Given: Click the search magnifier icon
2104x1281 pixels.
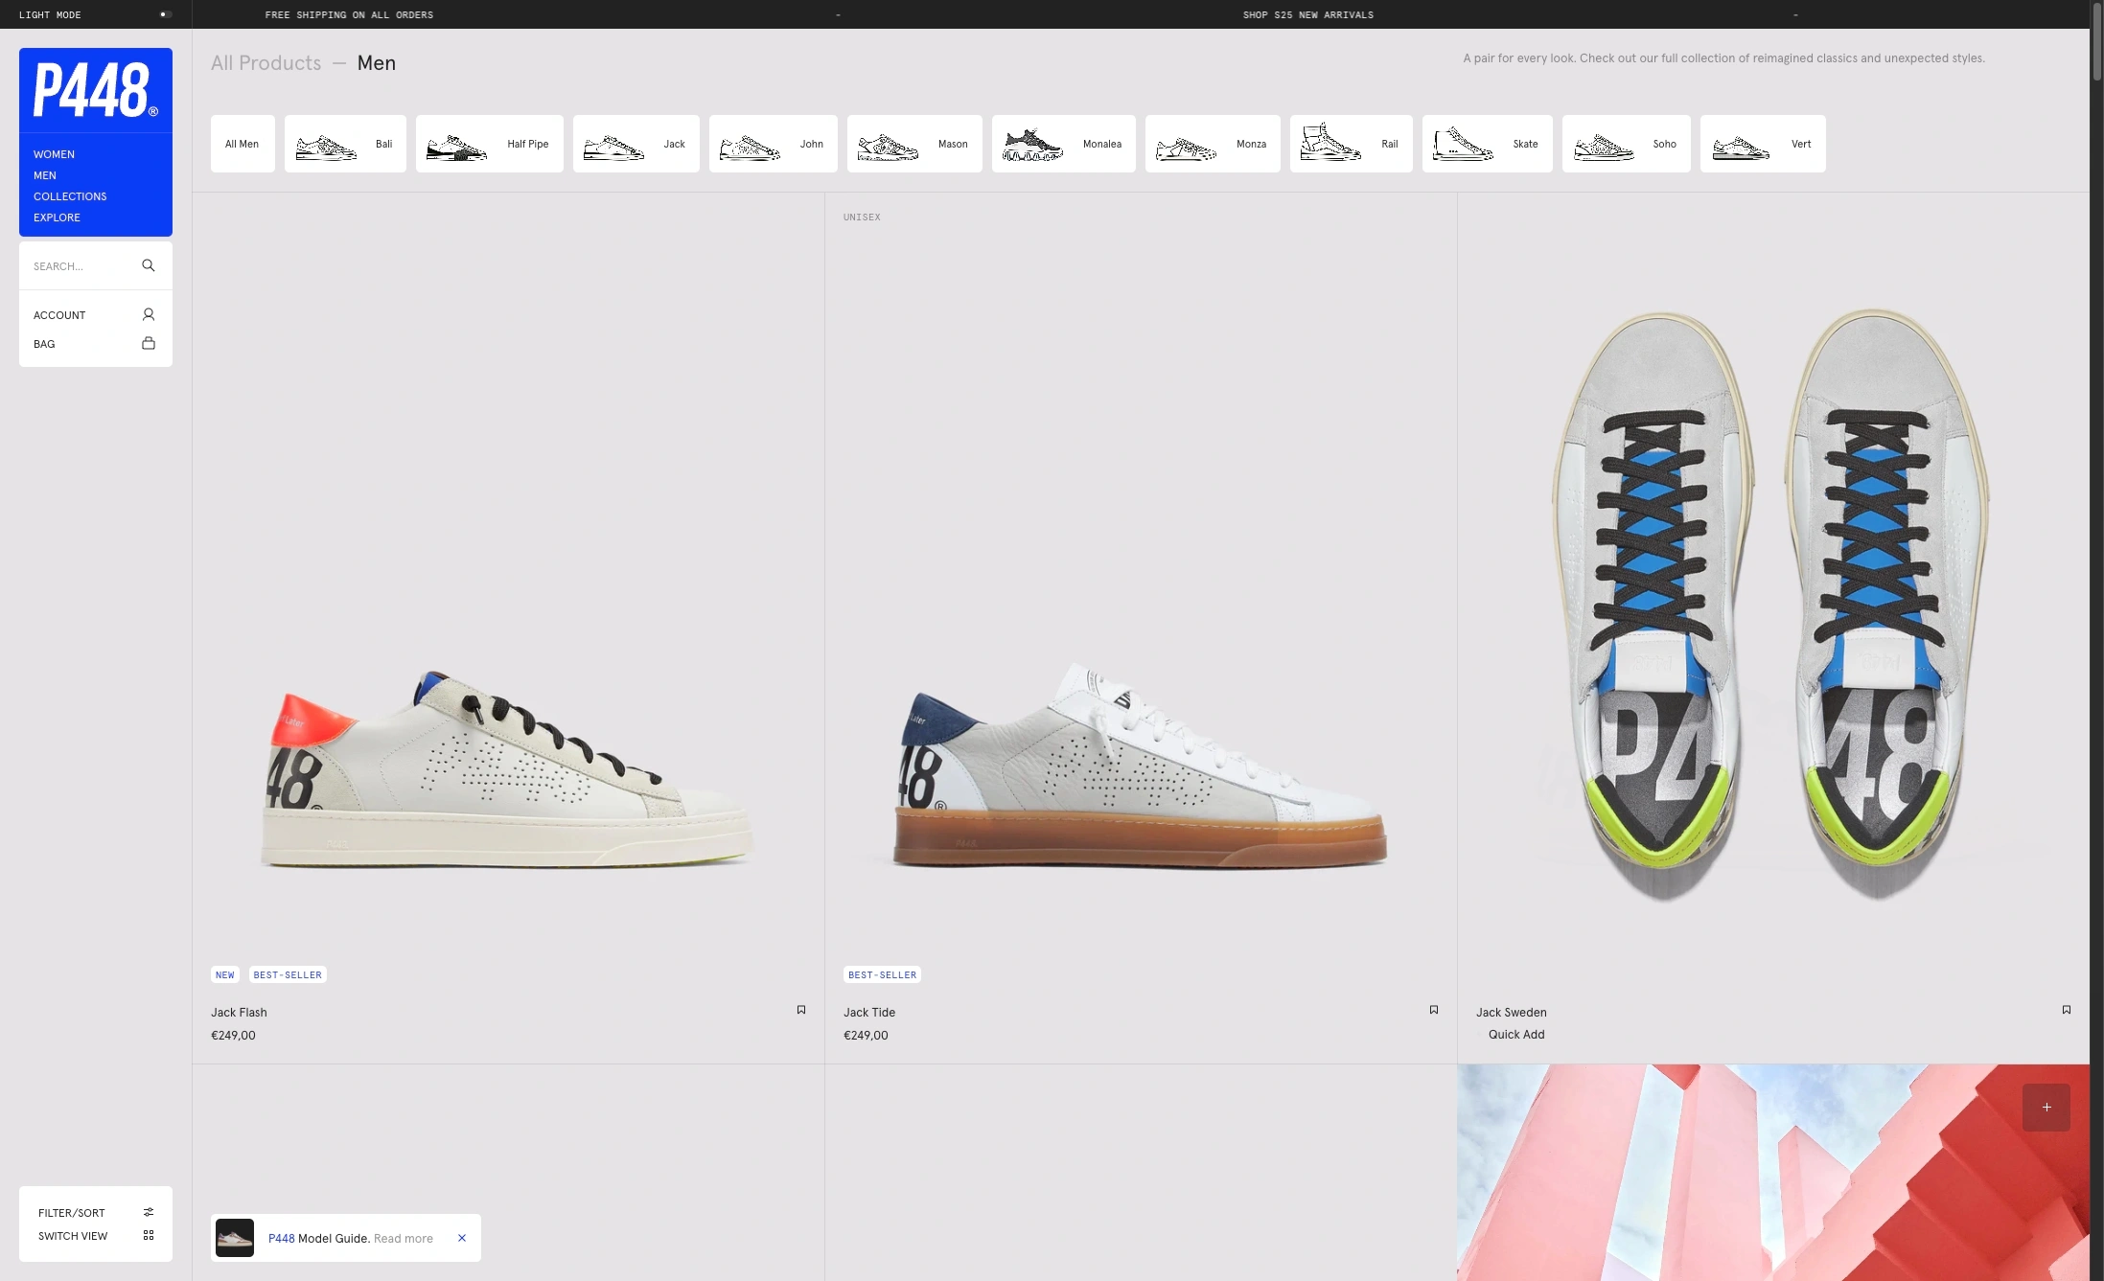Looking at the screenshot, I should 149,265.
